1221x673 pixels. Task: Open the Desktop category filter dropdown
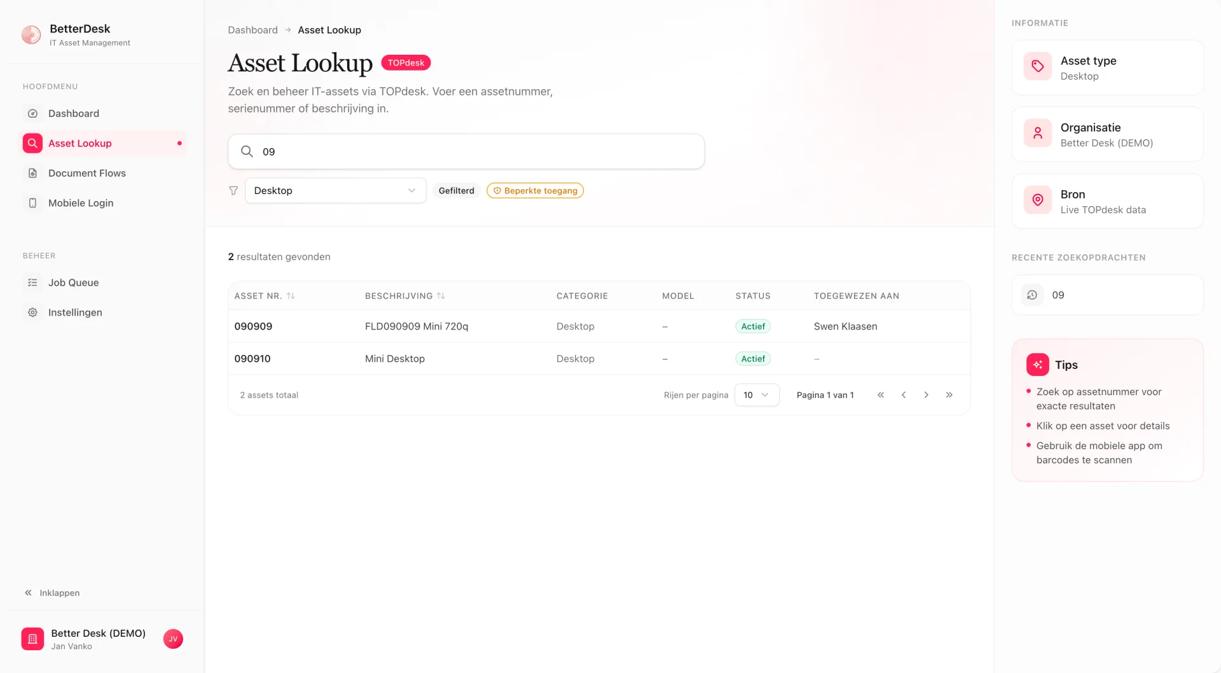335,190
